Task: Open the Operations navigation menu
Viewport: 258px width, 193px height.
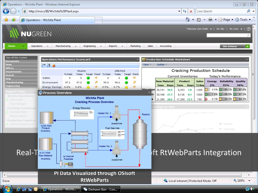Action: pyautogui.click(x=40, y=46)
